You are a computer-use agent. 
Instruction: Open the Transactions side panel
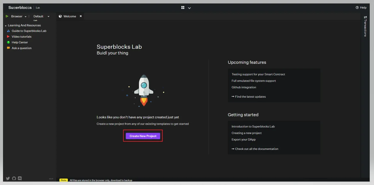[365, 26]
